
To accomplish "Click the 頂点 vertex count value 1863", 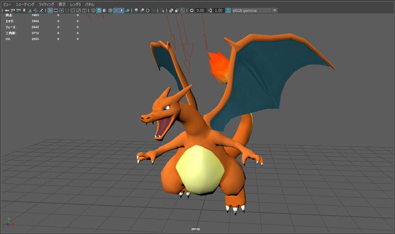I will pyautogui.click(x=35, y=15).
